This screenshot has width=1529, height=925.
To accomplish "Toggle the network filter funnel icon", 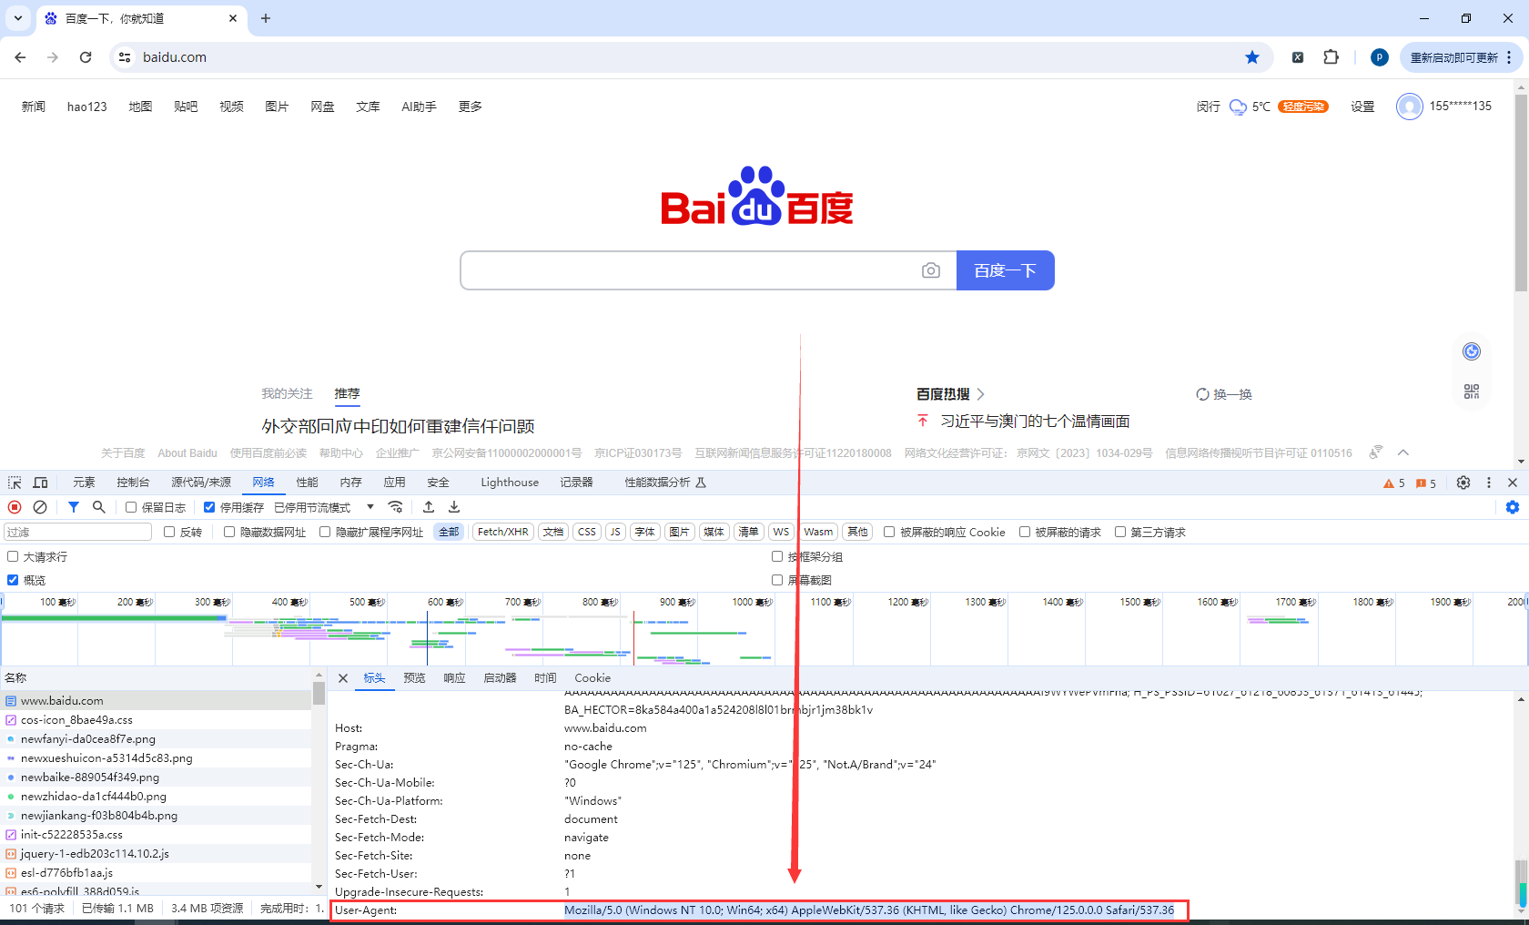I will (74, 507).
